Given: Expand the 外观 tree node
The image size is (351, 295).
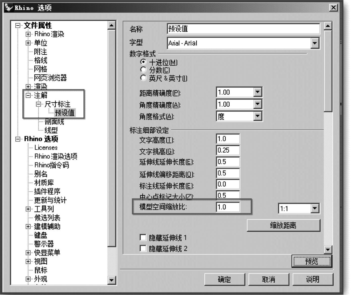Looking at the screenshot, I should click(x=28, y=279).
